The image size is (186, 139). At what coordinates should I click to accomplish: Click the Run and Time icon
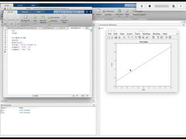tap(64, 17)
